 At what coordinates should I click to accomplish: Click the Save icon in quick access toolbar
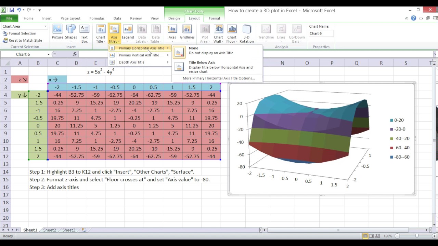12,10
